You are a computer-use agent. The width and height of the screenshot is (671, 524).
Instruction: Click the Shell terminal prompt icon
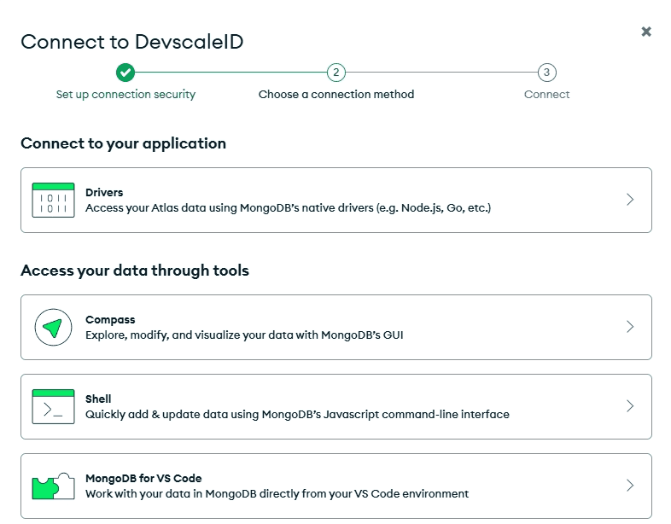pyautogui.click(x=53, y=406)
